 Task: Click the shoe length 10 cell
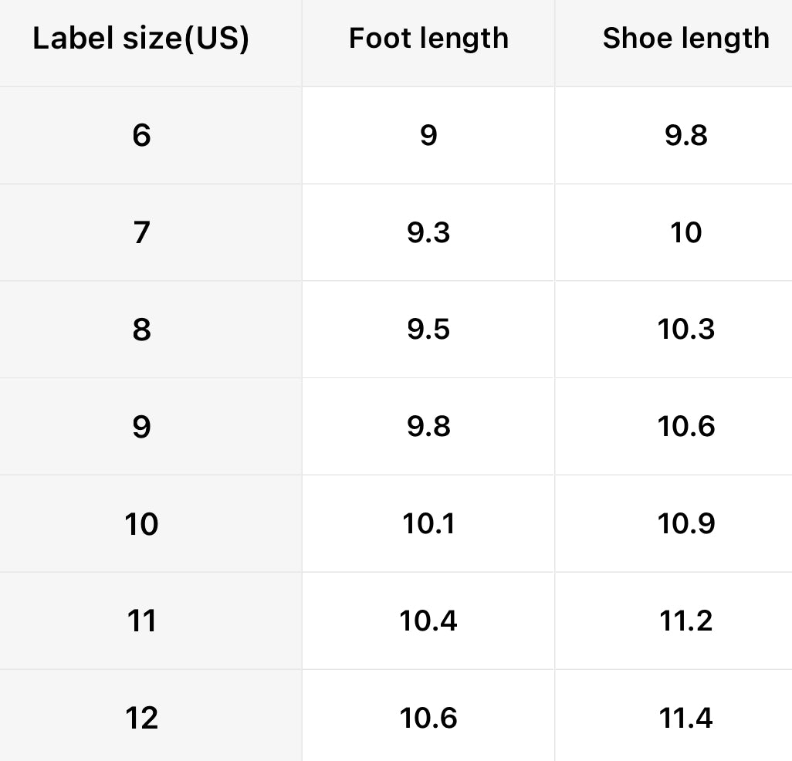tap(686, 232)
